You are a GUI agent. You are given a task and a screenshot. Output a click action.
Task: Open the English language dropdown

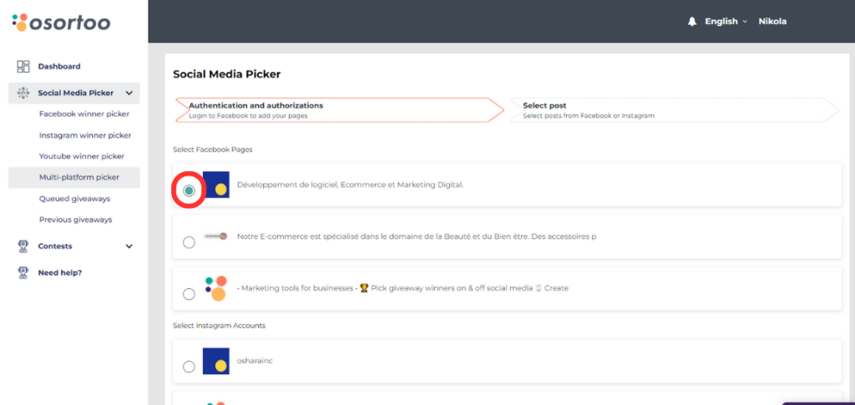[x=726, y=22]
